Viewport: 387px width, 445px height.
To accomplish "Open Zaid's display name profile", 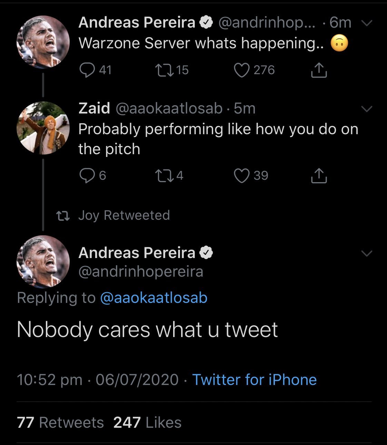I will (94, 108).
